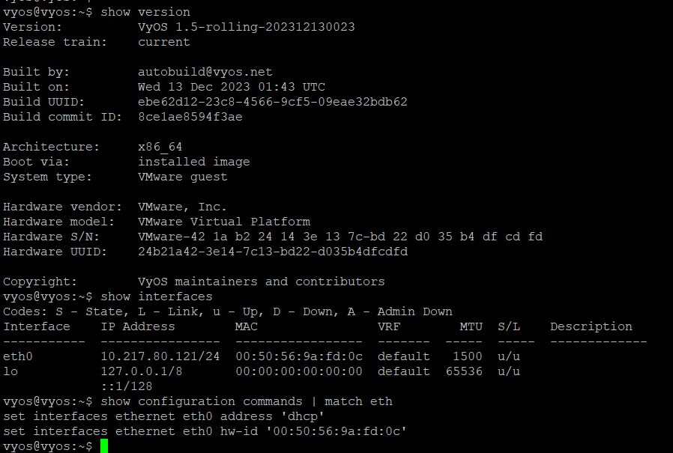Select the "show version" command text
The image size is (673, 453).
pos(145,12)
